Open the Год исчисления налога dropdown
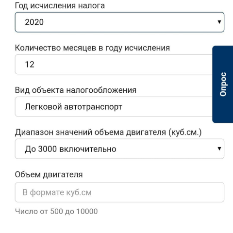The width and height of the screenshot is (233, 233). tap(119, 22)
